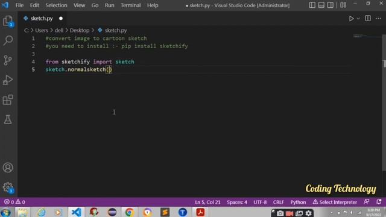Toggle the secondary side bar layout icon

(x=331, y=5)
